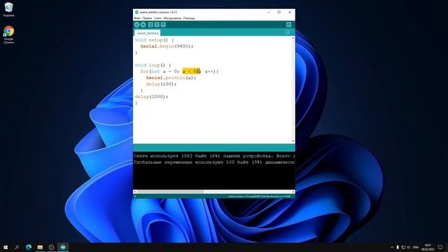448x252 pixels.
Task: Launch Microsoft Edge from the taskbar
Action: coord(29,247)
